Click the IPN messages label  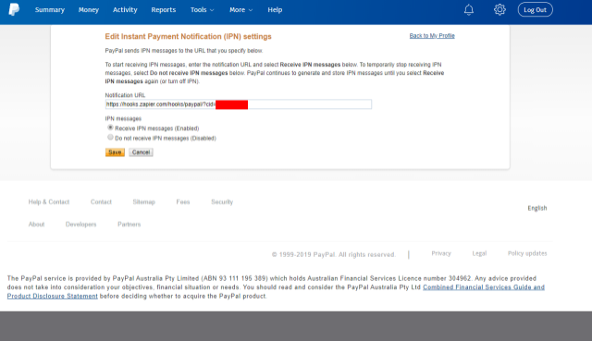123,118
